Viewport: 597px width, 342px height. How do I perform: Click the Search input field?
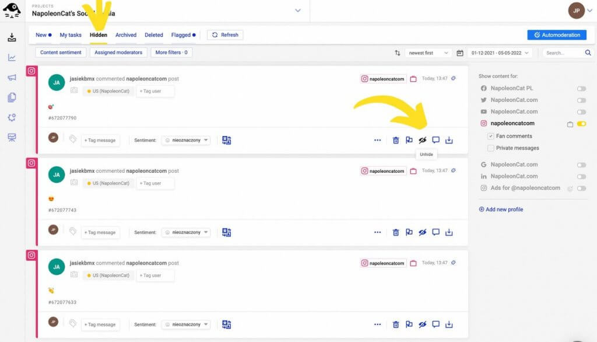coord(563,53)
